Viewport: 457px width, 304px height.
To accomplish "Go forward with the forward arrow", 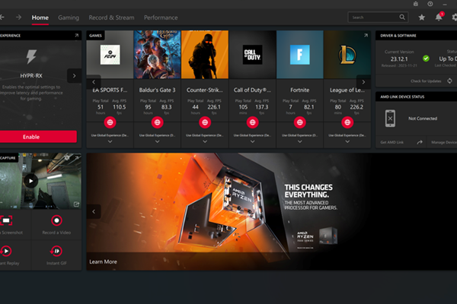I will coord(18,17).
